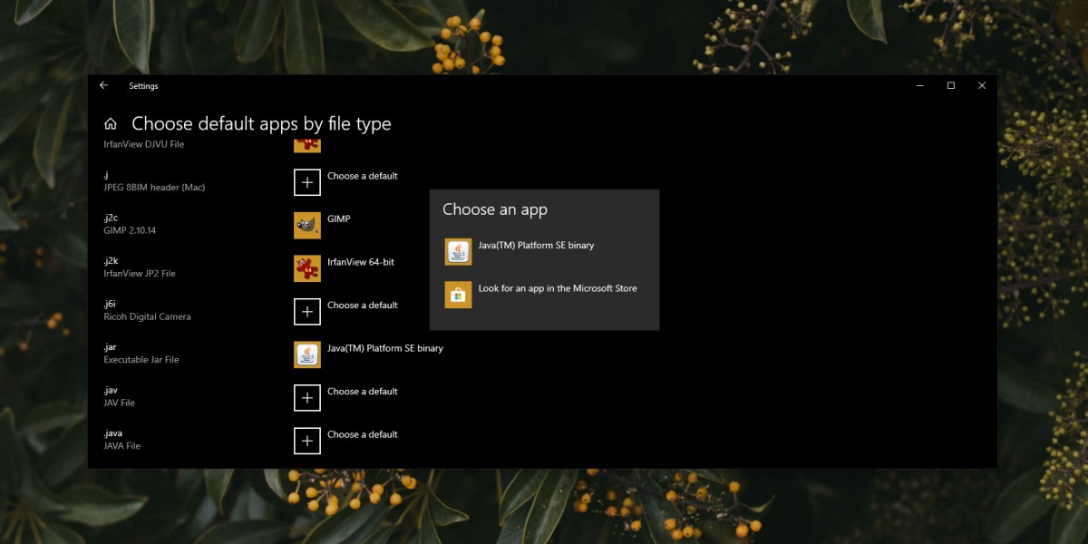Screen dimensions: 1088x544
Task: Click the partially visible IrfanView DJVU icon
Action: (307, 145)
